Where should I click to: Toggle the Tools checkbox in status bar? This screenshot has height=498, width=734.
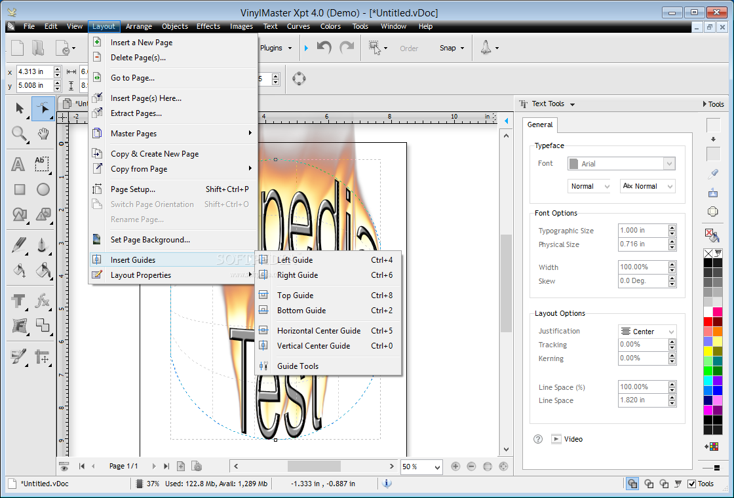[692, 484]
